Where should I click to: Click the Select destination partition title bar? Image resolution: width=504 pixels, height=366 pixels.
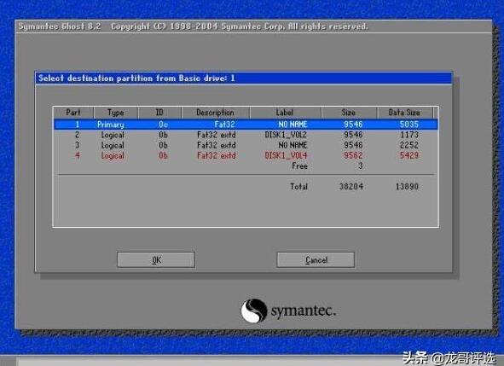[244, 78]
